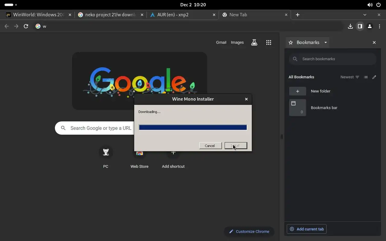Screen dimensions: 386x241
Task: Open the Images link
Action: [237, 42]
